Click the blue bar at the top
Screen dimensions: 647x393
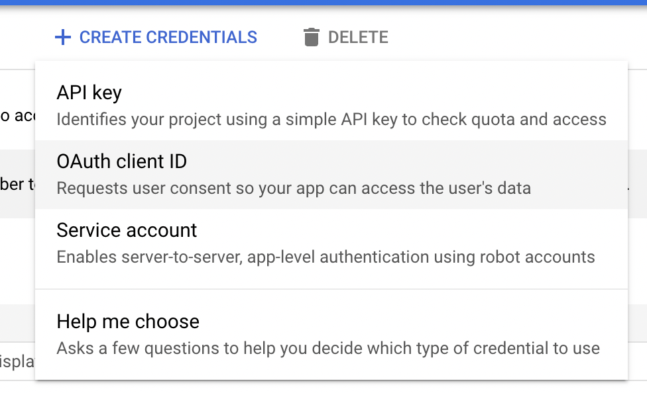[323, 2]
